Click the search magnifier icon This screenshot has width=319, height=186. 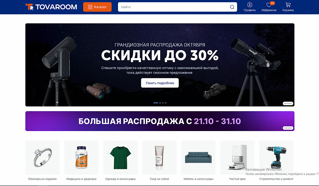[x=232, y=7]
